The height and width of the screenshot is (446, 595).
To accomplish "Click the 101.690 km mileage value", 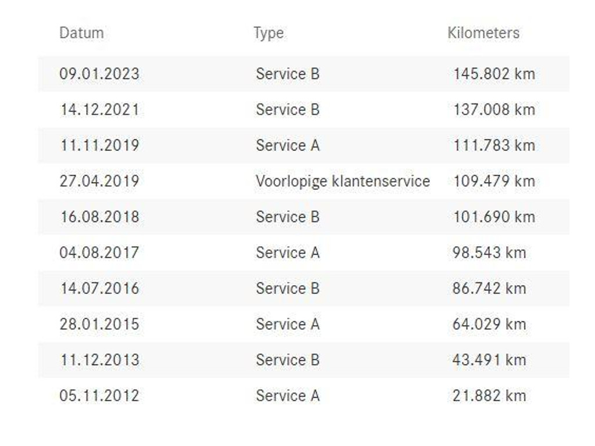I will pos(494,217).
